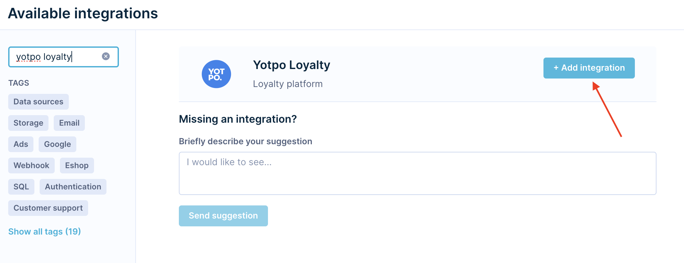Viewport: 684px width, 263px height.
Task: Click the Add integration button
Action: [x=589, y=68]
